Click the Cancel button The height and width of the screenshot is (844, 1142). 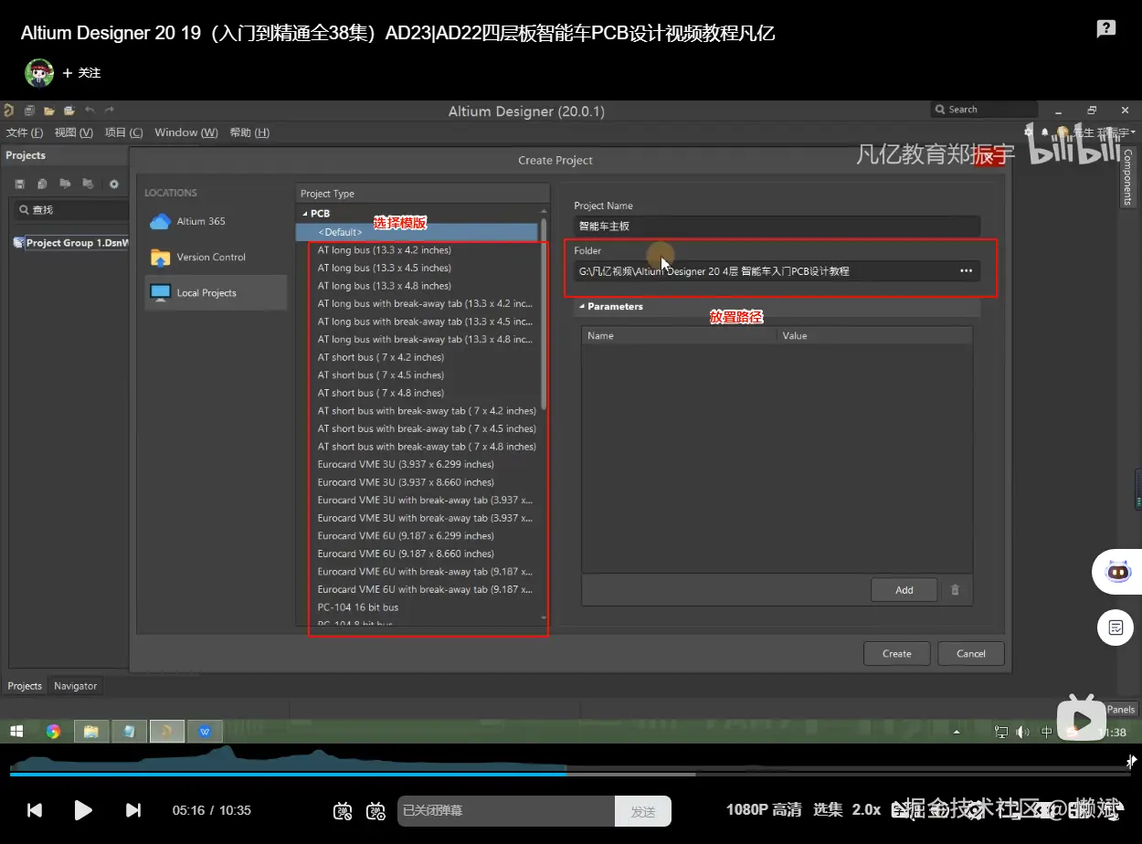971,653
